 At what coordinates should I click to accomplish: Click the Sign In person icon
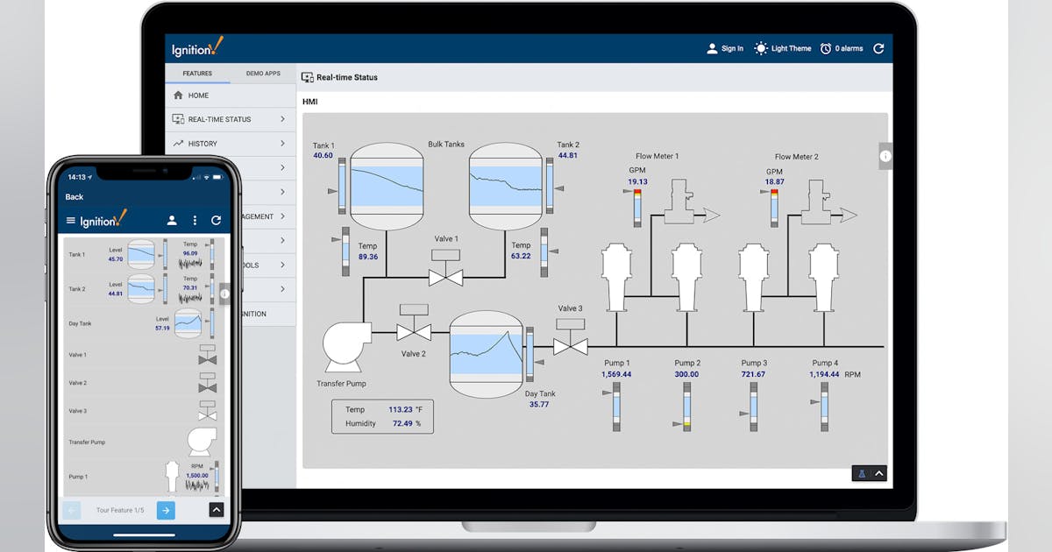714,48
